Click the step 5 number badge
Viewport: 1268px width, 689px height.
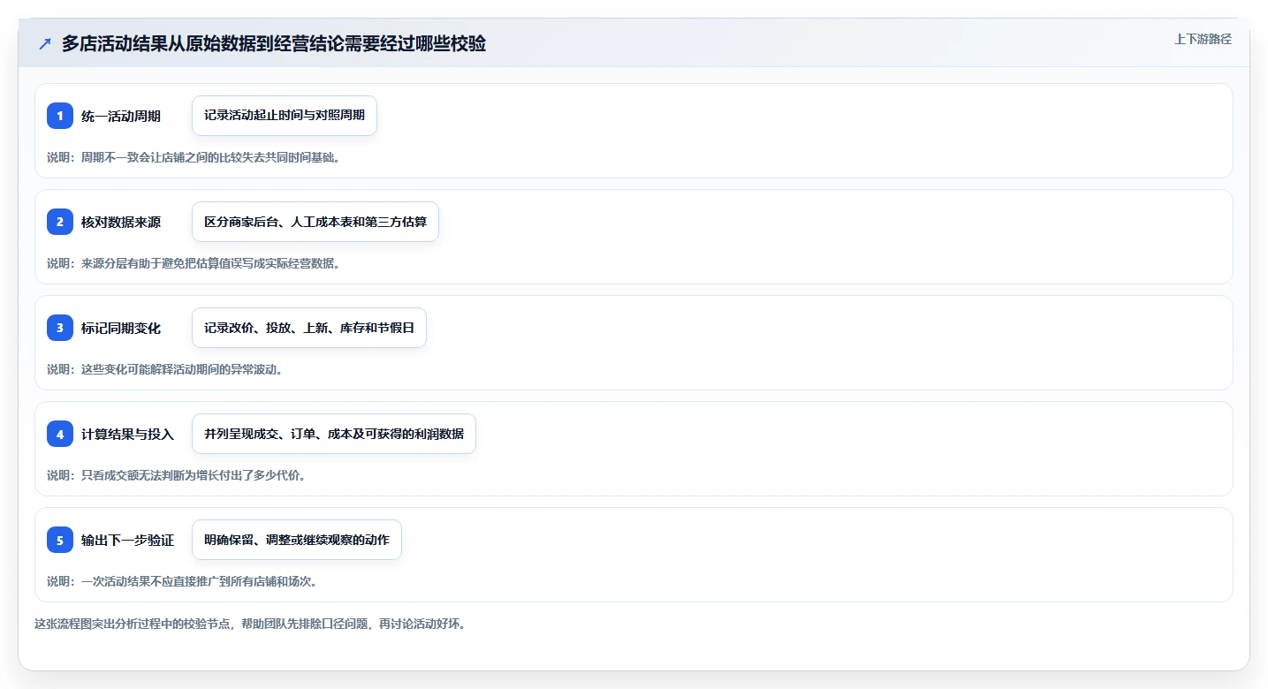click(x=60, y=540)
